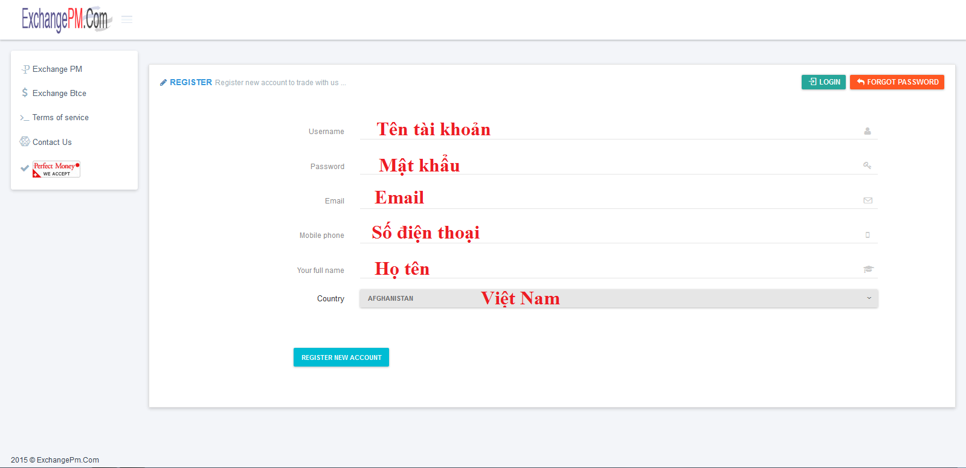Click REGISTER NEW ACCOUNT button

point(341,357)
